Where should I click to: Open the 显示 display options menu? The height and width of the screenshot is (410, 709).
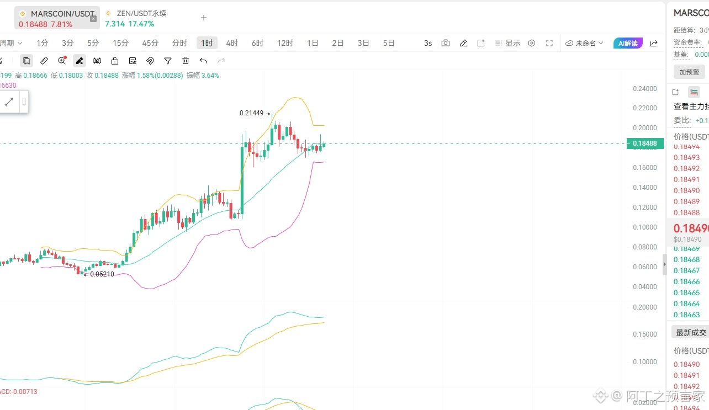507,43
